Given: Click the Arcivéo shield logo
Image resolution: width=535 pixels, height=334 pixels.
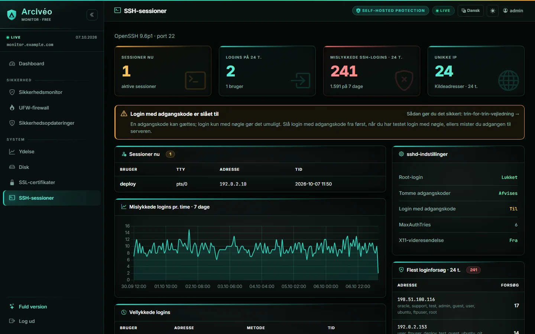Looking at the screenshot, I should click(x=12, y=15).
